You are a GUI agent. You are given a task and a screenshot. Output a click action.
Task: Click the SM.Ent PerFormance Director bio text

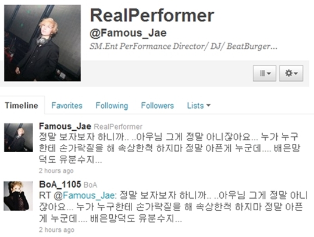point(183,46)
